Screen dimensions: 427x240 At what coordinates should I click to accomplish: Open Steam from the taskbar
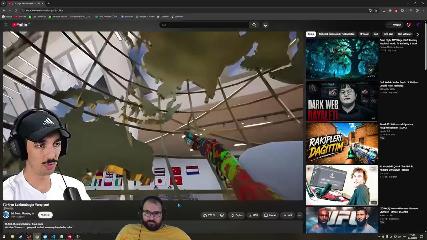click(21, 237)
